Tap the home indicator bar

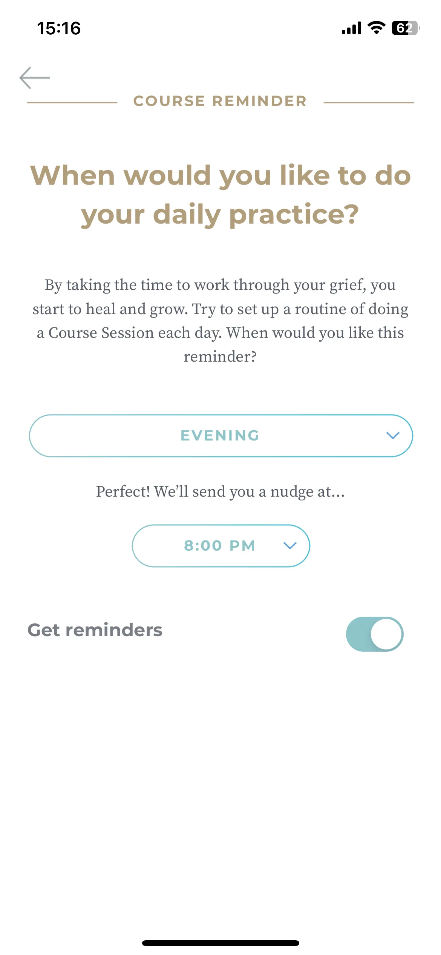[220, 943]
